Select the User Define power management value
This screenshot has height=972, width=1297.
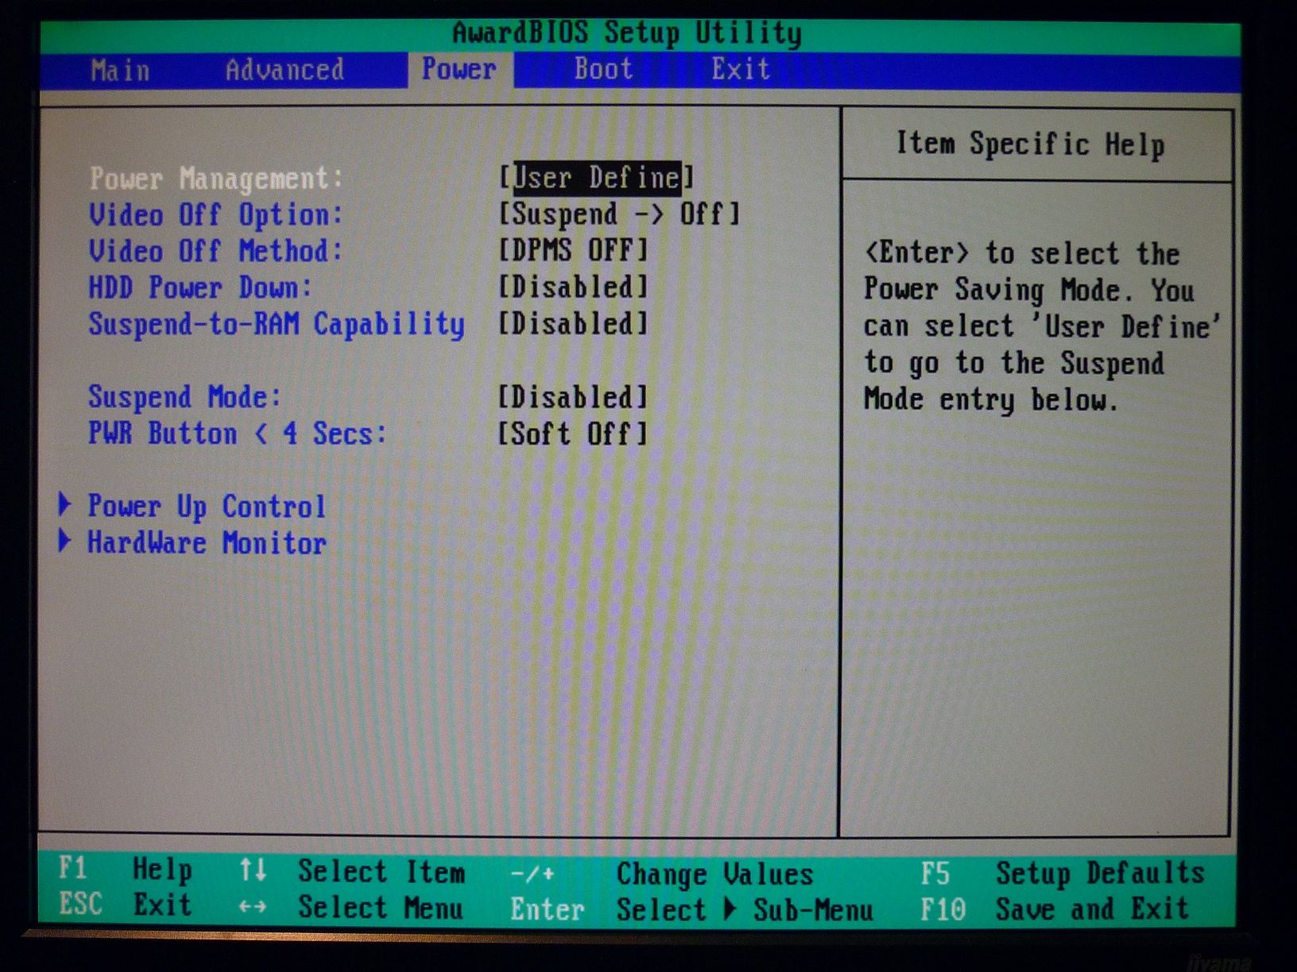(x=597, y=177)
